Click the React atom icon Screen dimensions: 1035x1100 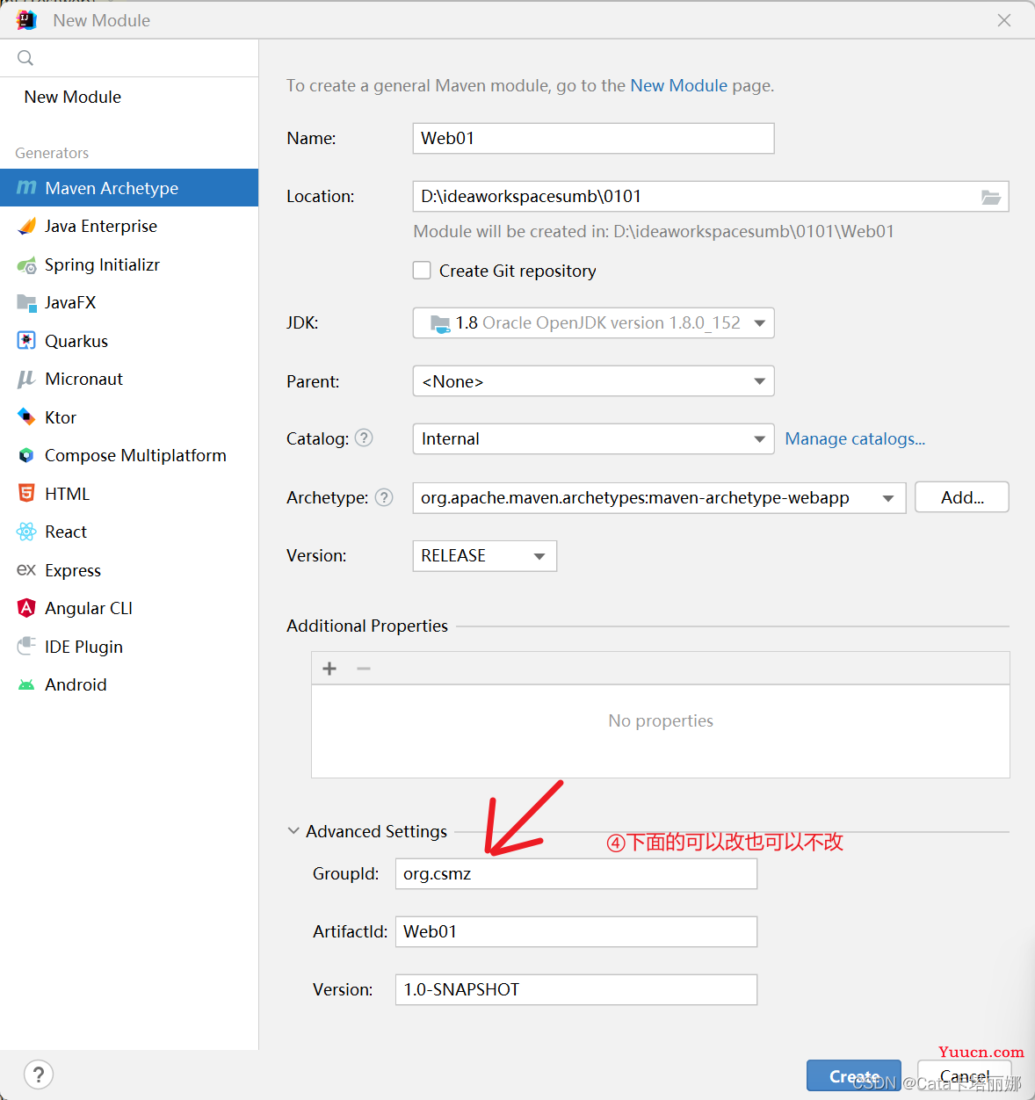26,532
